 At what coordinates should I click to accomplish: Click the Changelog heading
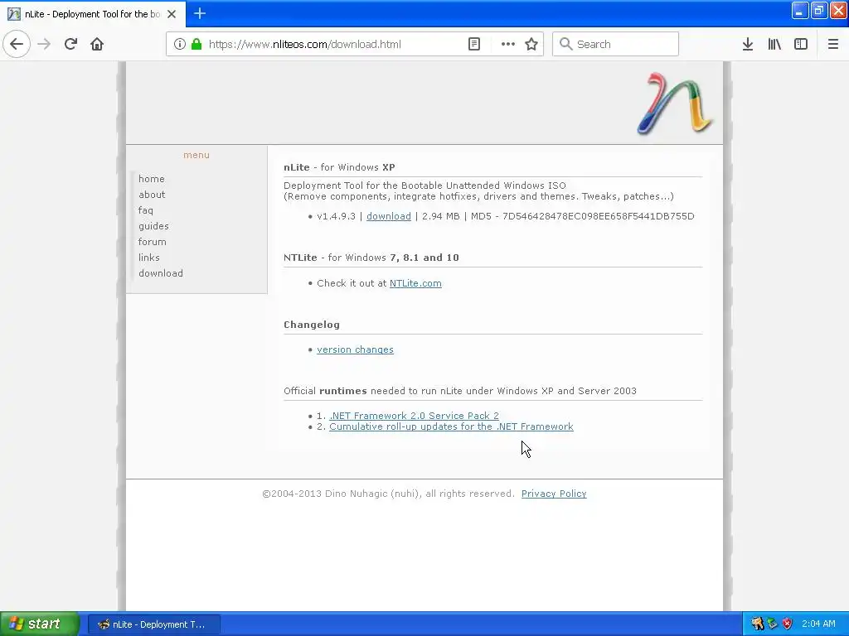[312, 325]
